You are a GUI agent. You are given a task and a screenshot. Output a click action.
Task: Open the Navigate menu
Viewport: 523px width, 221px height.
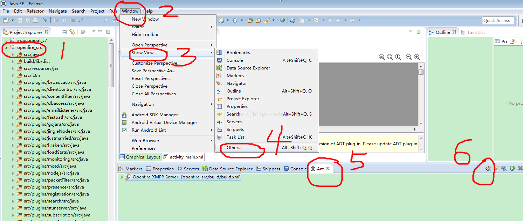coord(58,11)
